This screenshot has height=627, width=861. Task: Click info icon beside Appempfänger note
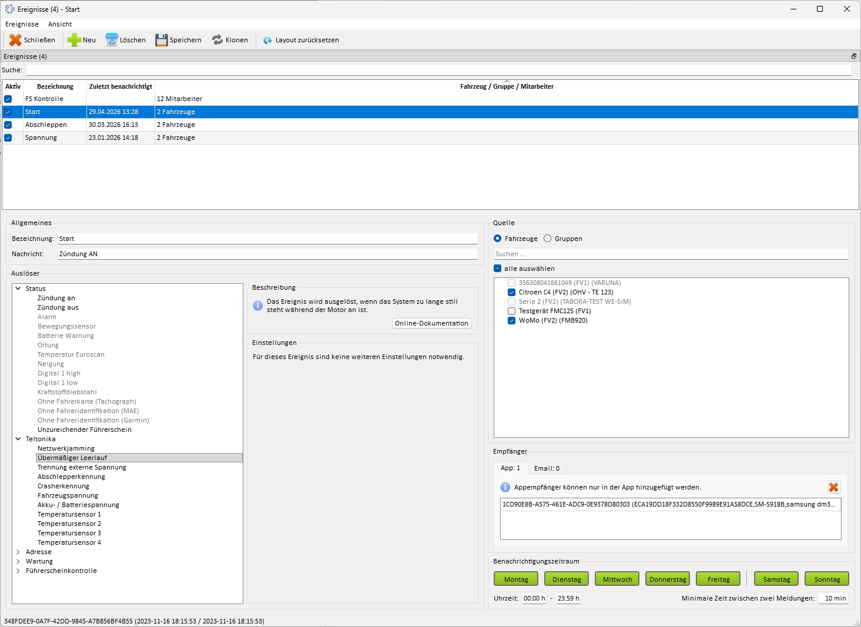coord(505,487)
